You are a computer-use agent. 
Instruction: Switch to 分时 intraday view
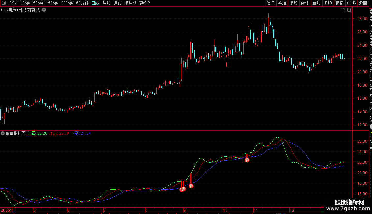13,3
